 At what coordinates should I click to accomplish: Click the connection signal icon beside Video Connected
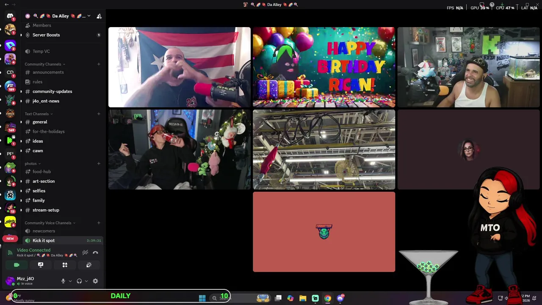click(10, 252)
